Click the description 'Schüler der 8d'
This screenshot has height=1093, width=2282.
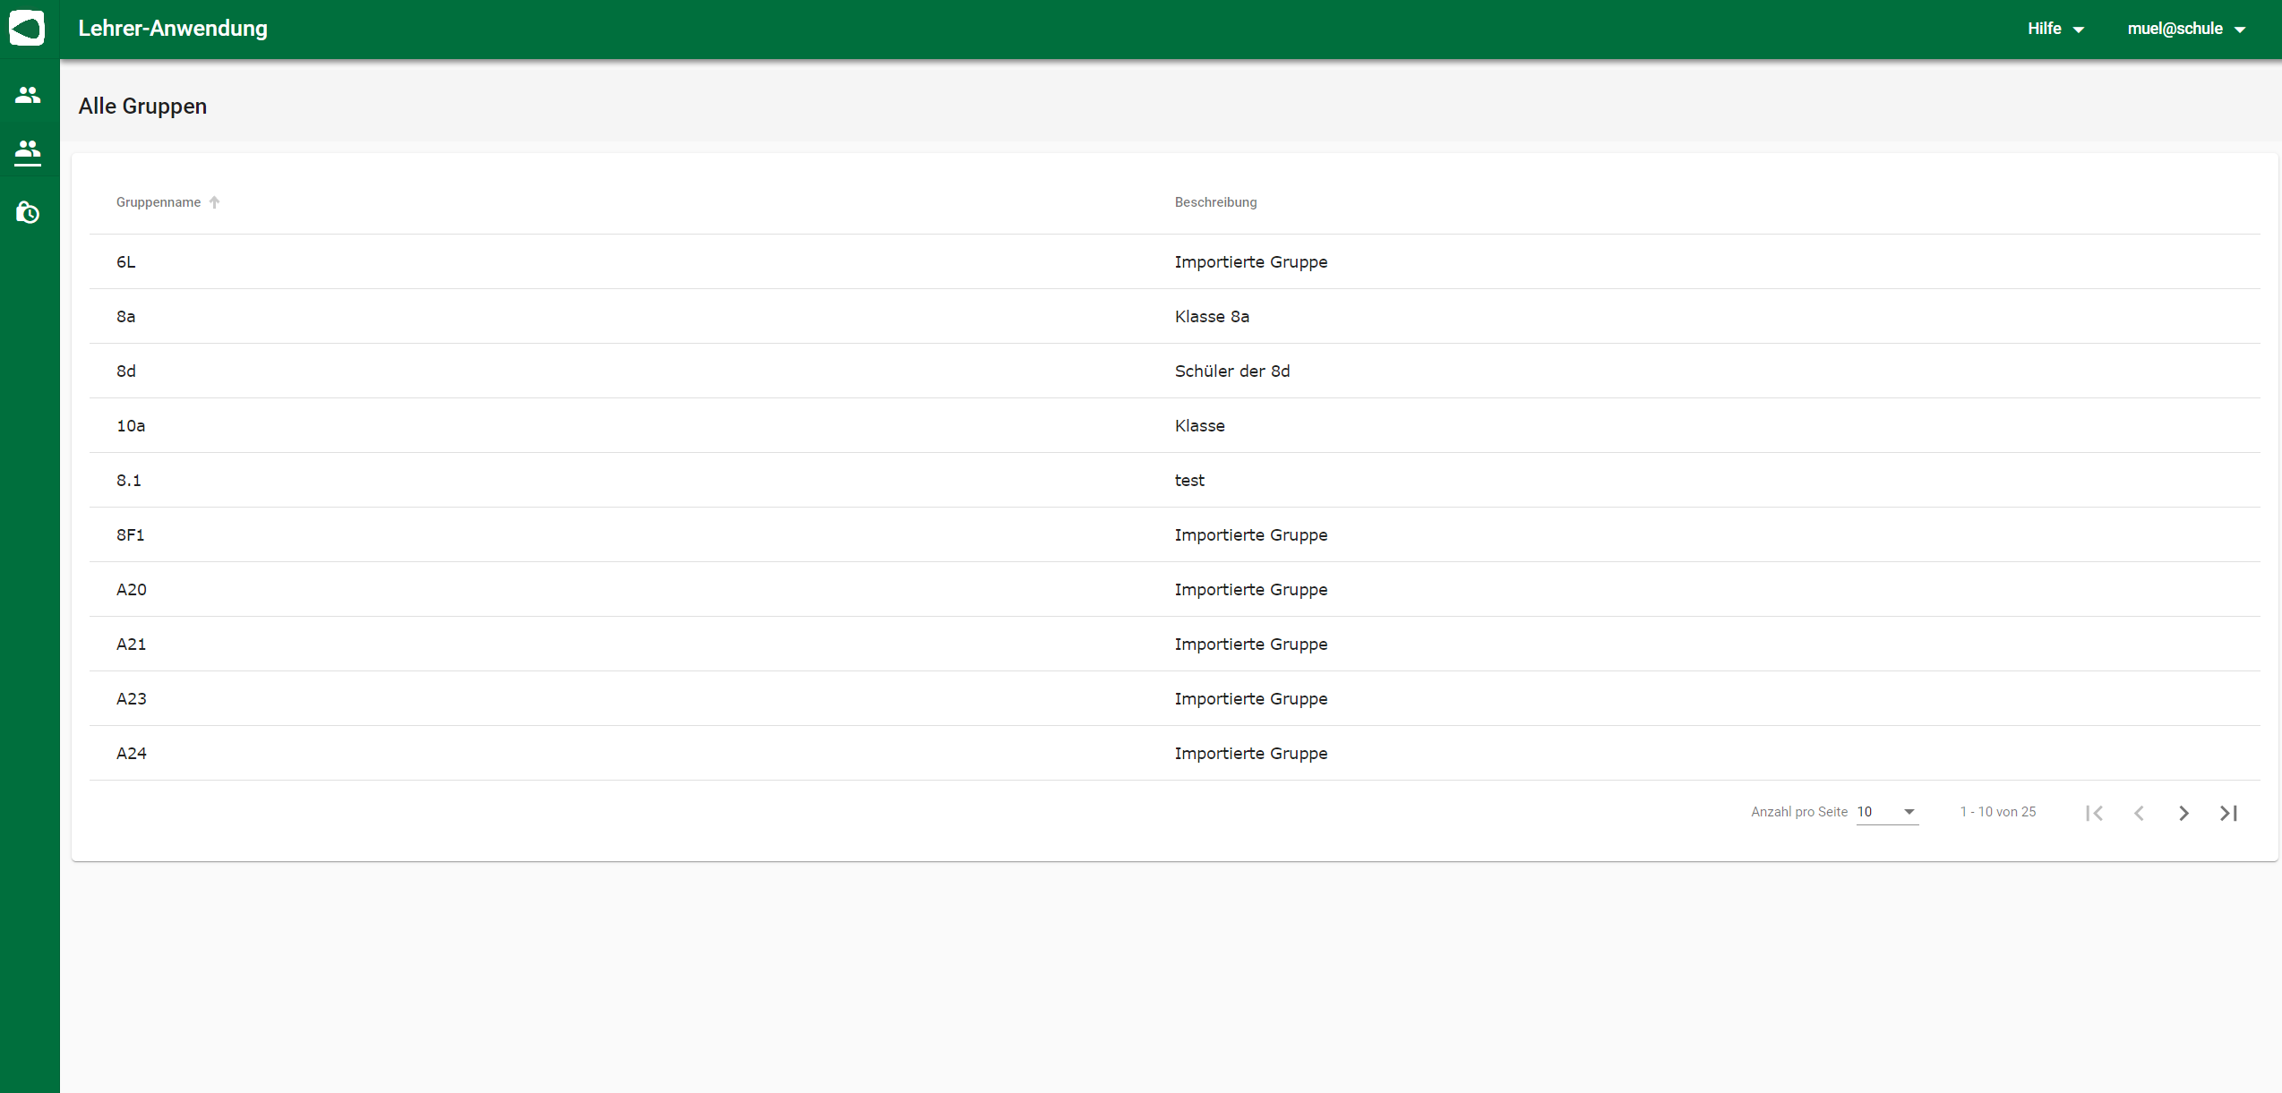click(x=1232, y=371)
